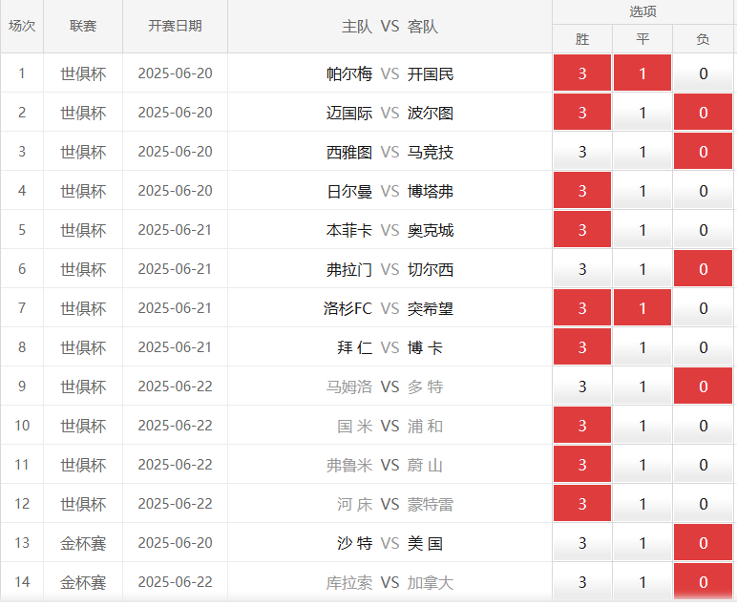
Task: Click the 弗拉门 VS 切尔西 match text
Action: 390,269
